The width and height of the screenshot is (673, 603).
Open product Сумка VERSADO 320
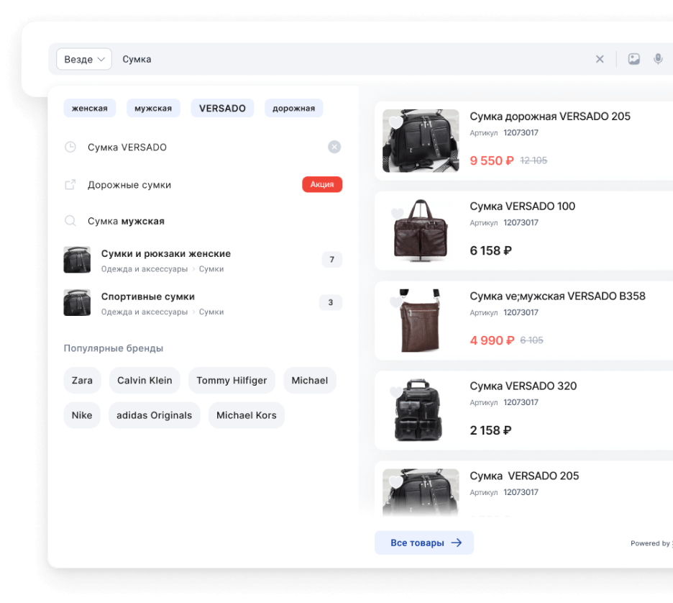click(523, 386)
